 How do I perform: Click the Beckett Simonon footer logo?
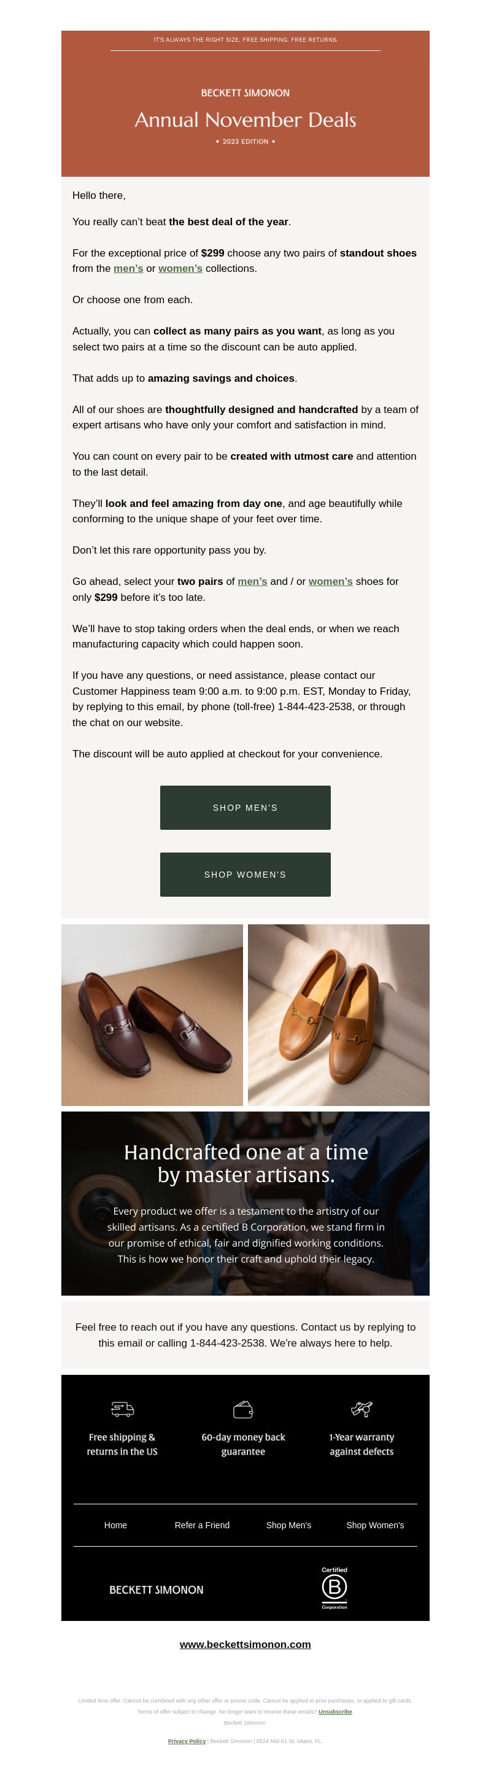tap(157, 1590)
